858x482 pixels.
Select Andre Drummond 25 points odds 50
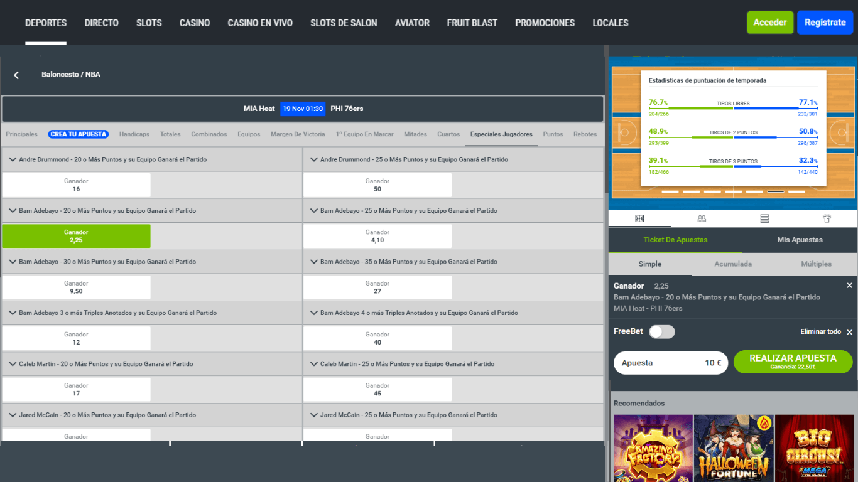pyautogui.click(x=377, y=185)
